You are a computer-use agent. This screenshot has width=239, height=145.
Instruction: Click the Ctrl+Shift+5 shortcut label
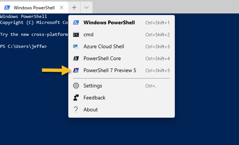point(157,70)
